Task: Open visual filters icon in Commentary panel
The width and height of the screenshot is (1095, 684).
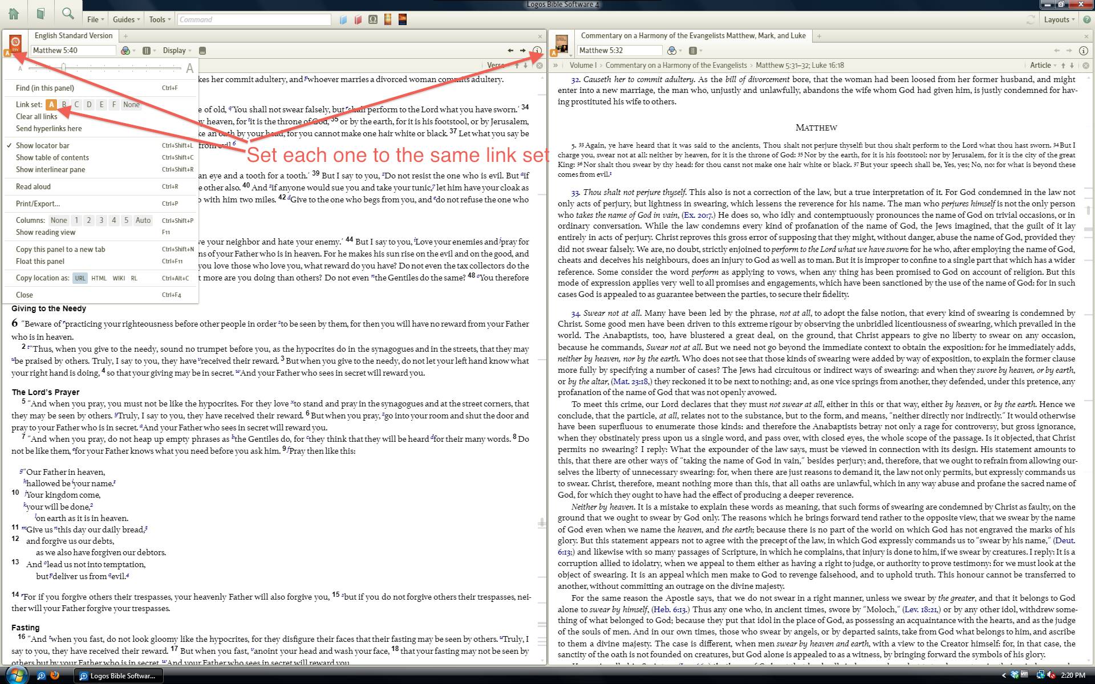Action: [x=672, y=51]
